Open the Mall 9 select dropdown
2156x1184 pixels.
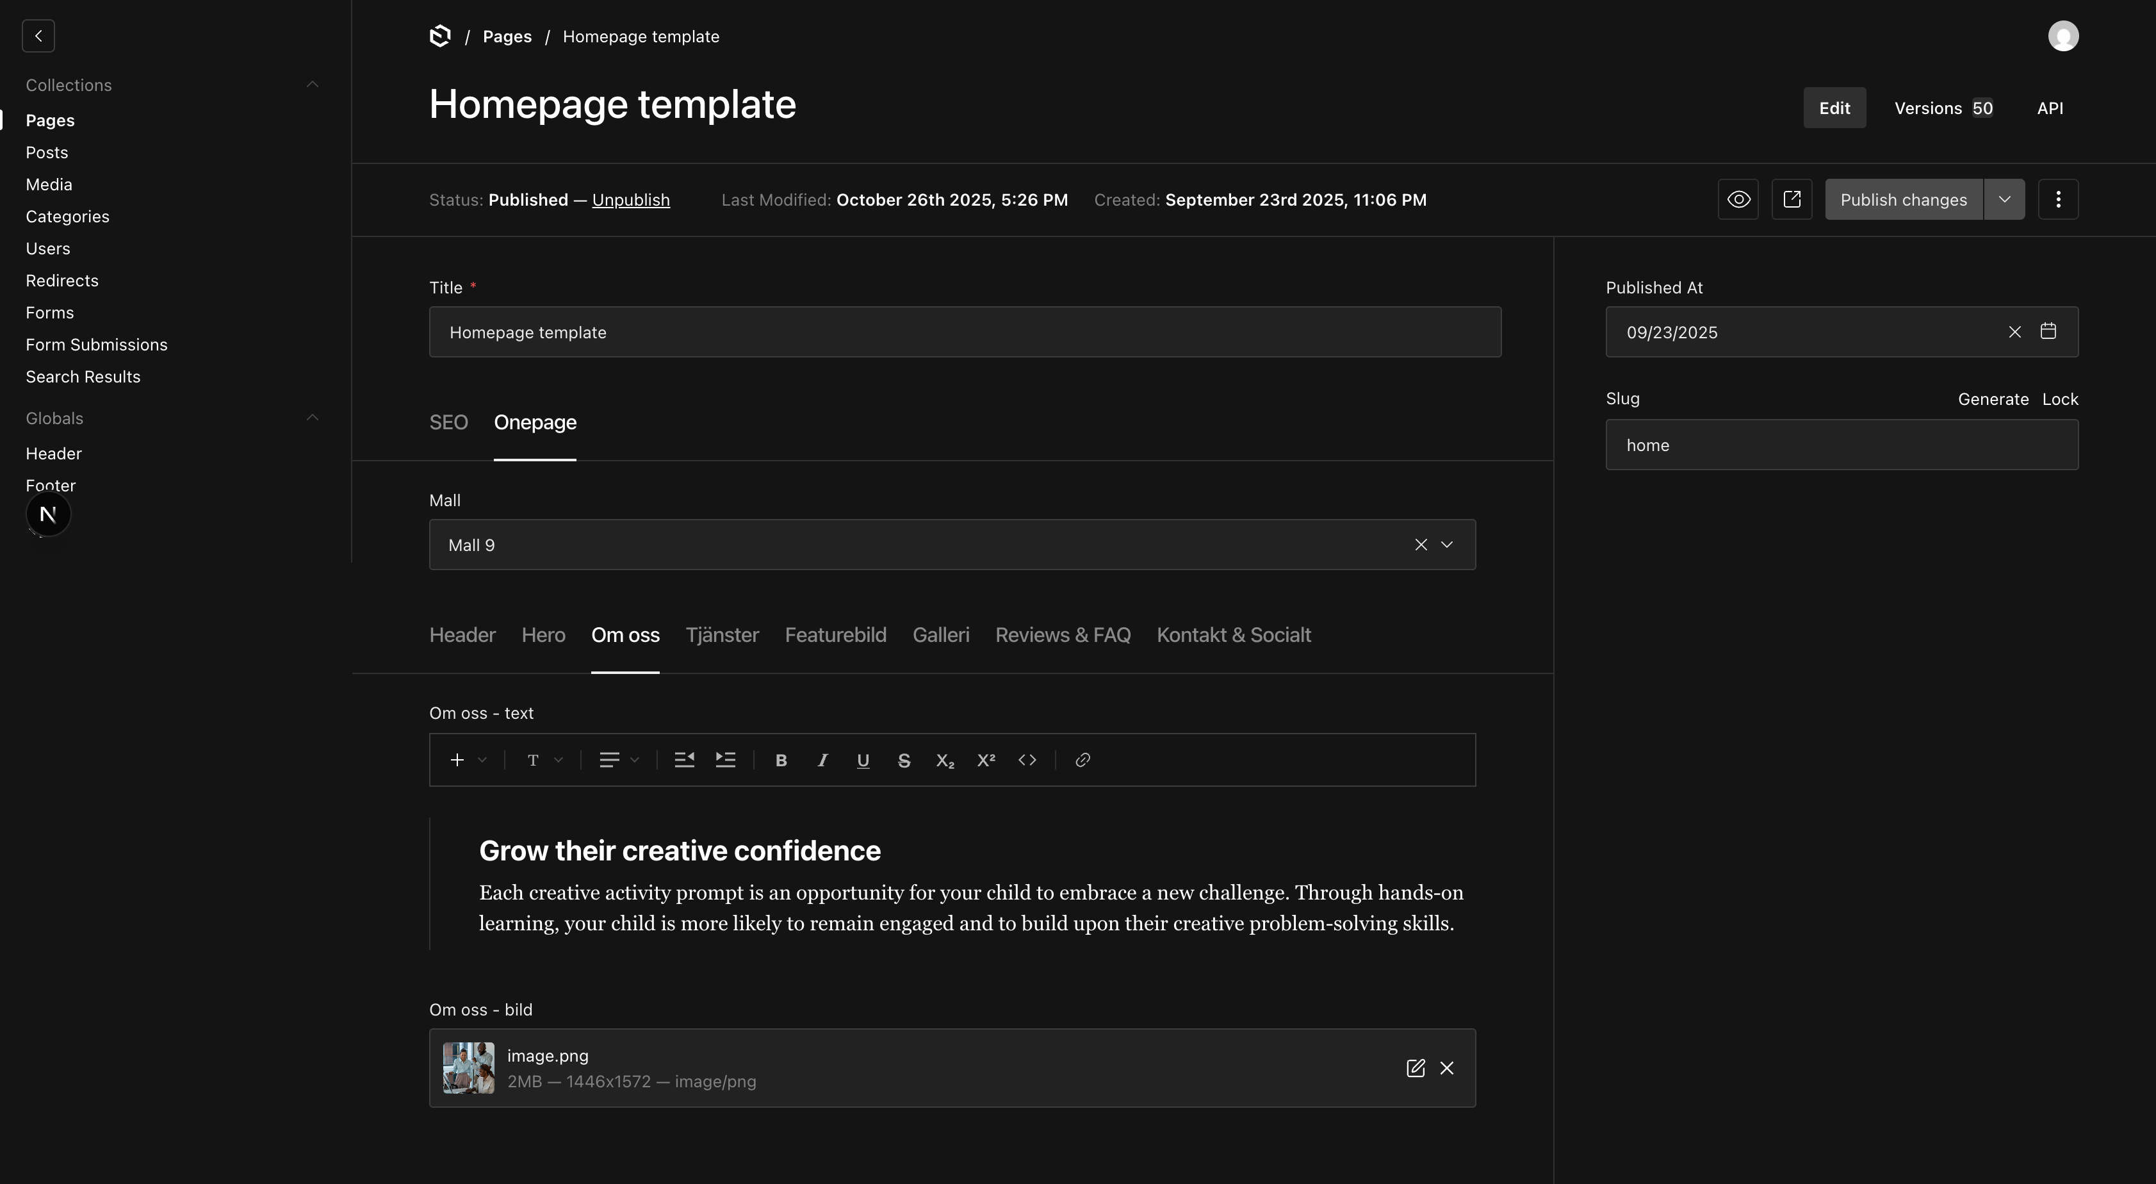pos(1446,545)
